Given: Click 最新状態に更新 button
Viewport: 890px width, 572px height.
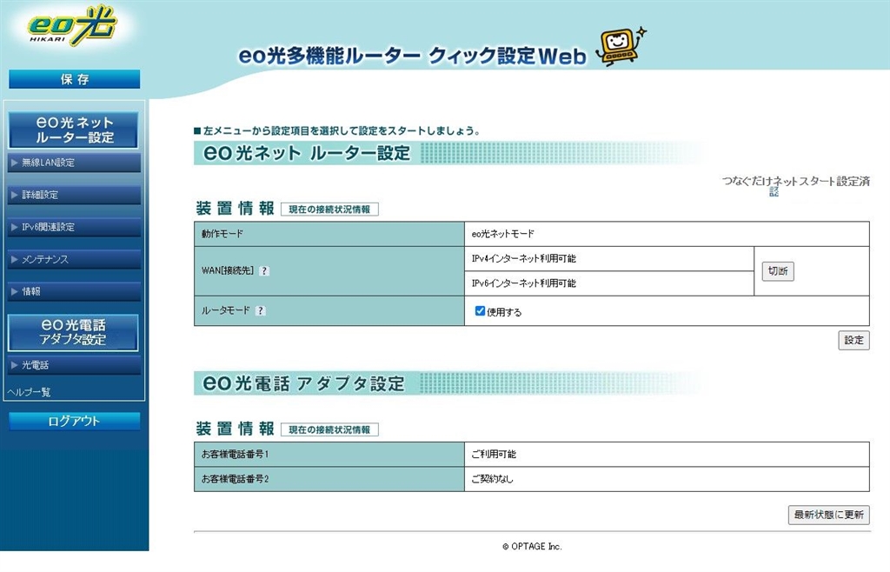Looking at the screenshot, I should [x=828, y=515].
